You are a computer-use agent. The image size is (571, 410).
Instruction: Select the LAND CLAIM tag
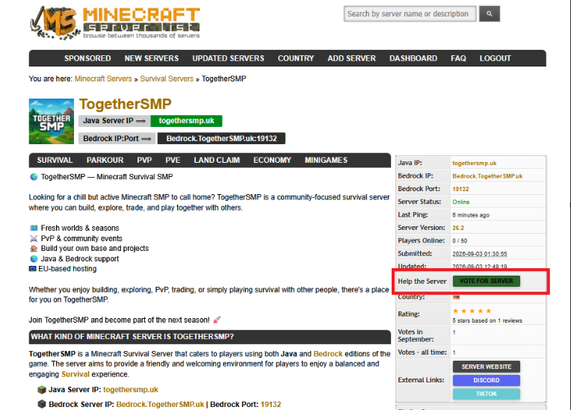coord(217,160)
